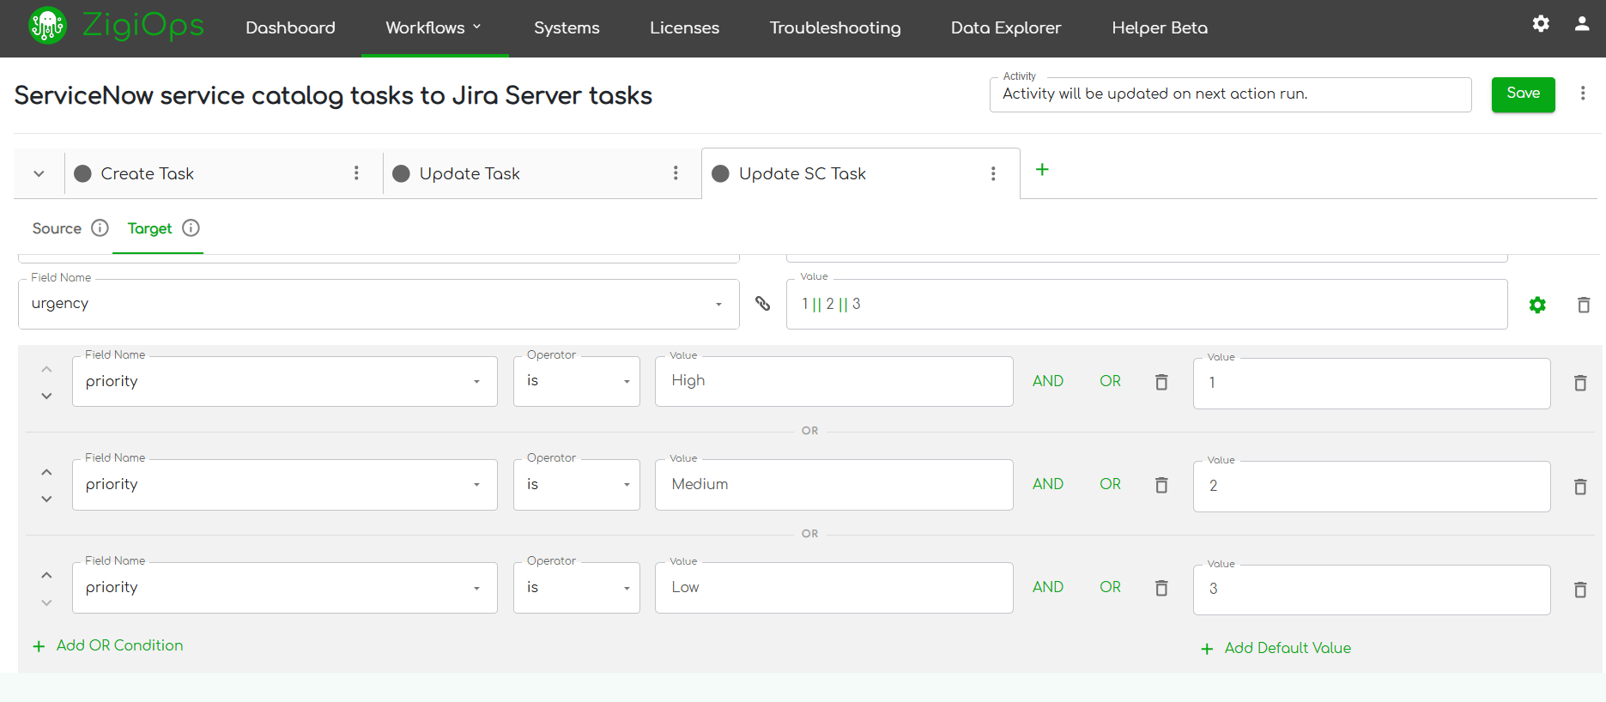The image size is (1606, 702).
Task: Click the mapped value field containing 3
Action: point(1372,590)
